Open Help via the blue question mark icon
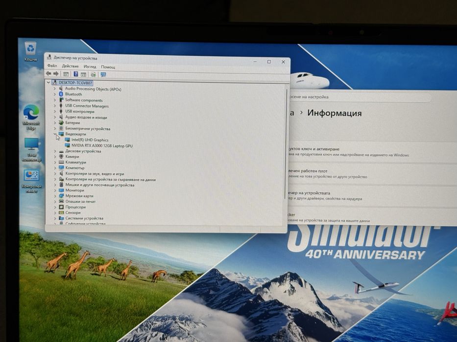The image size is (457, 342). (x=76, y=74)
